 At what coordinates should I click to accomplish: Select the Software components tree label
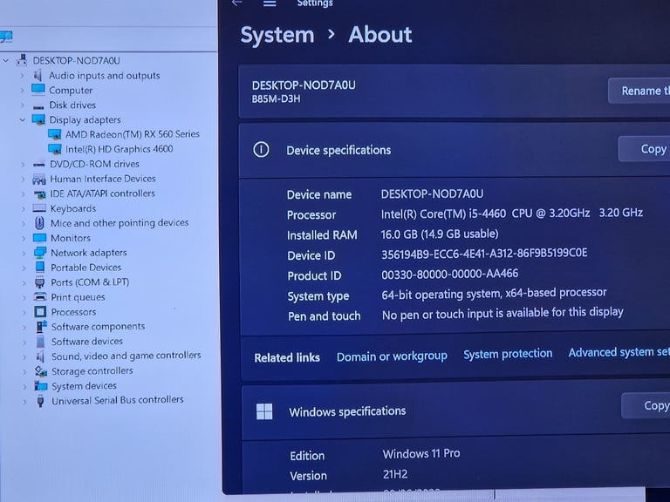point(98,327)
